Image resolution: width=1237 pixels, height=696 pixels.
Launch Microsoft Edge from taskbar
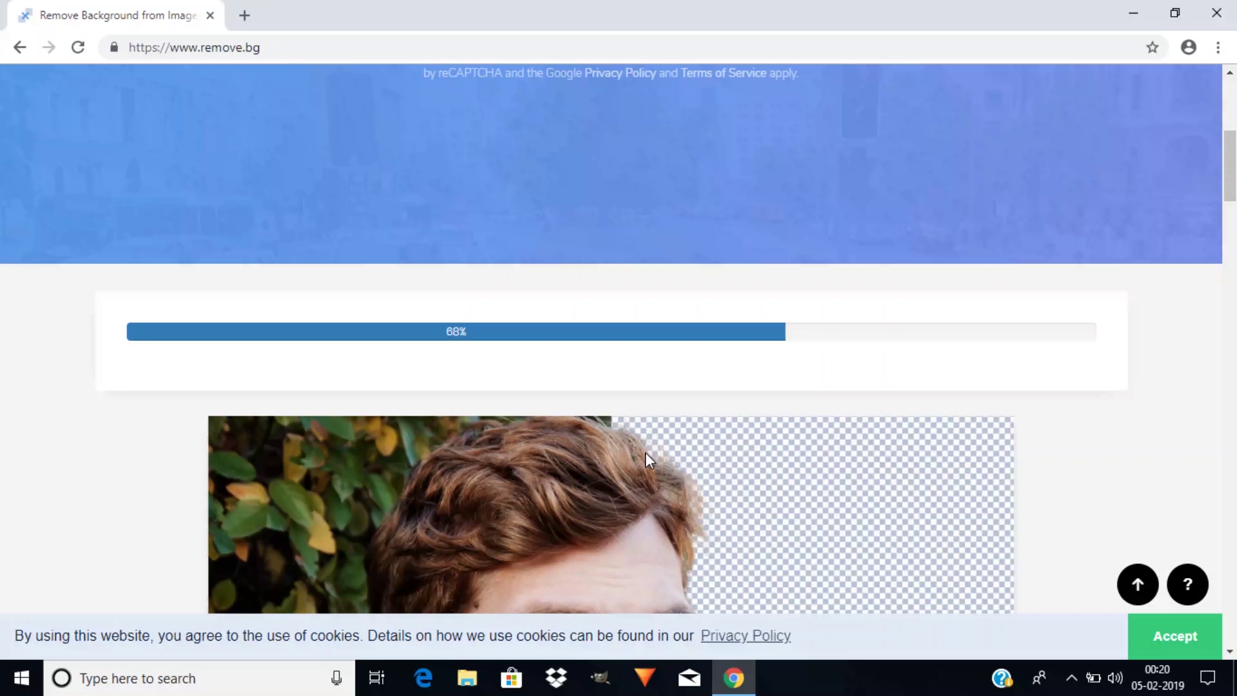(x=423, y=678)
